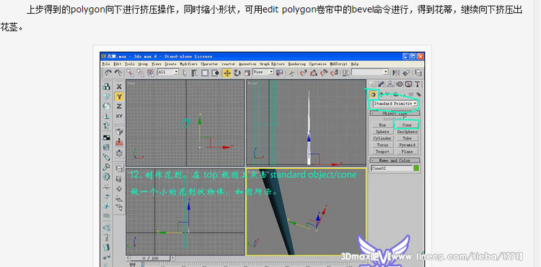
Task: Collapse the Object Type rollout
Action: click(x=395, y=113)
